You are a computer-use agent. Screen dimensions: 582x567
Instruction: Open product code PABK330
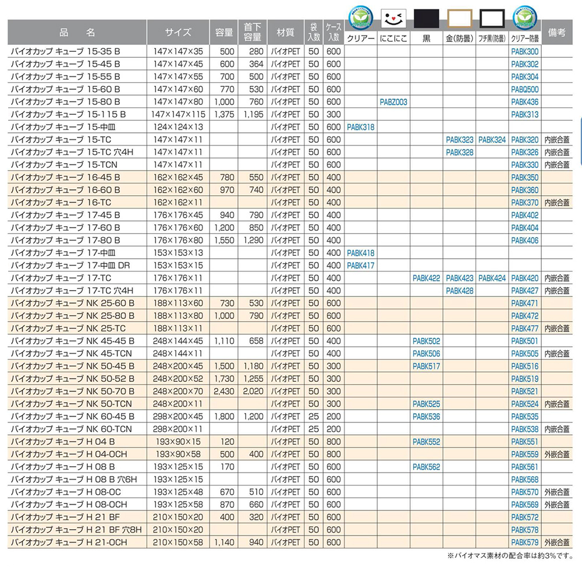click(x=525, y=165)
